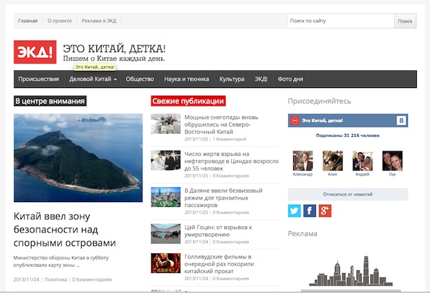The height and width of the screenshot is (293, 430).
Task: Click the city skyline advertisement image
Action: tap(351, 273)
